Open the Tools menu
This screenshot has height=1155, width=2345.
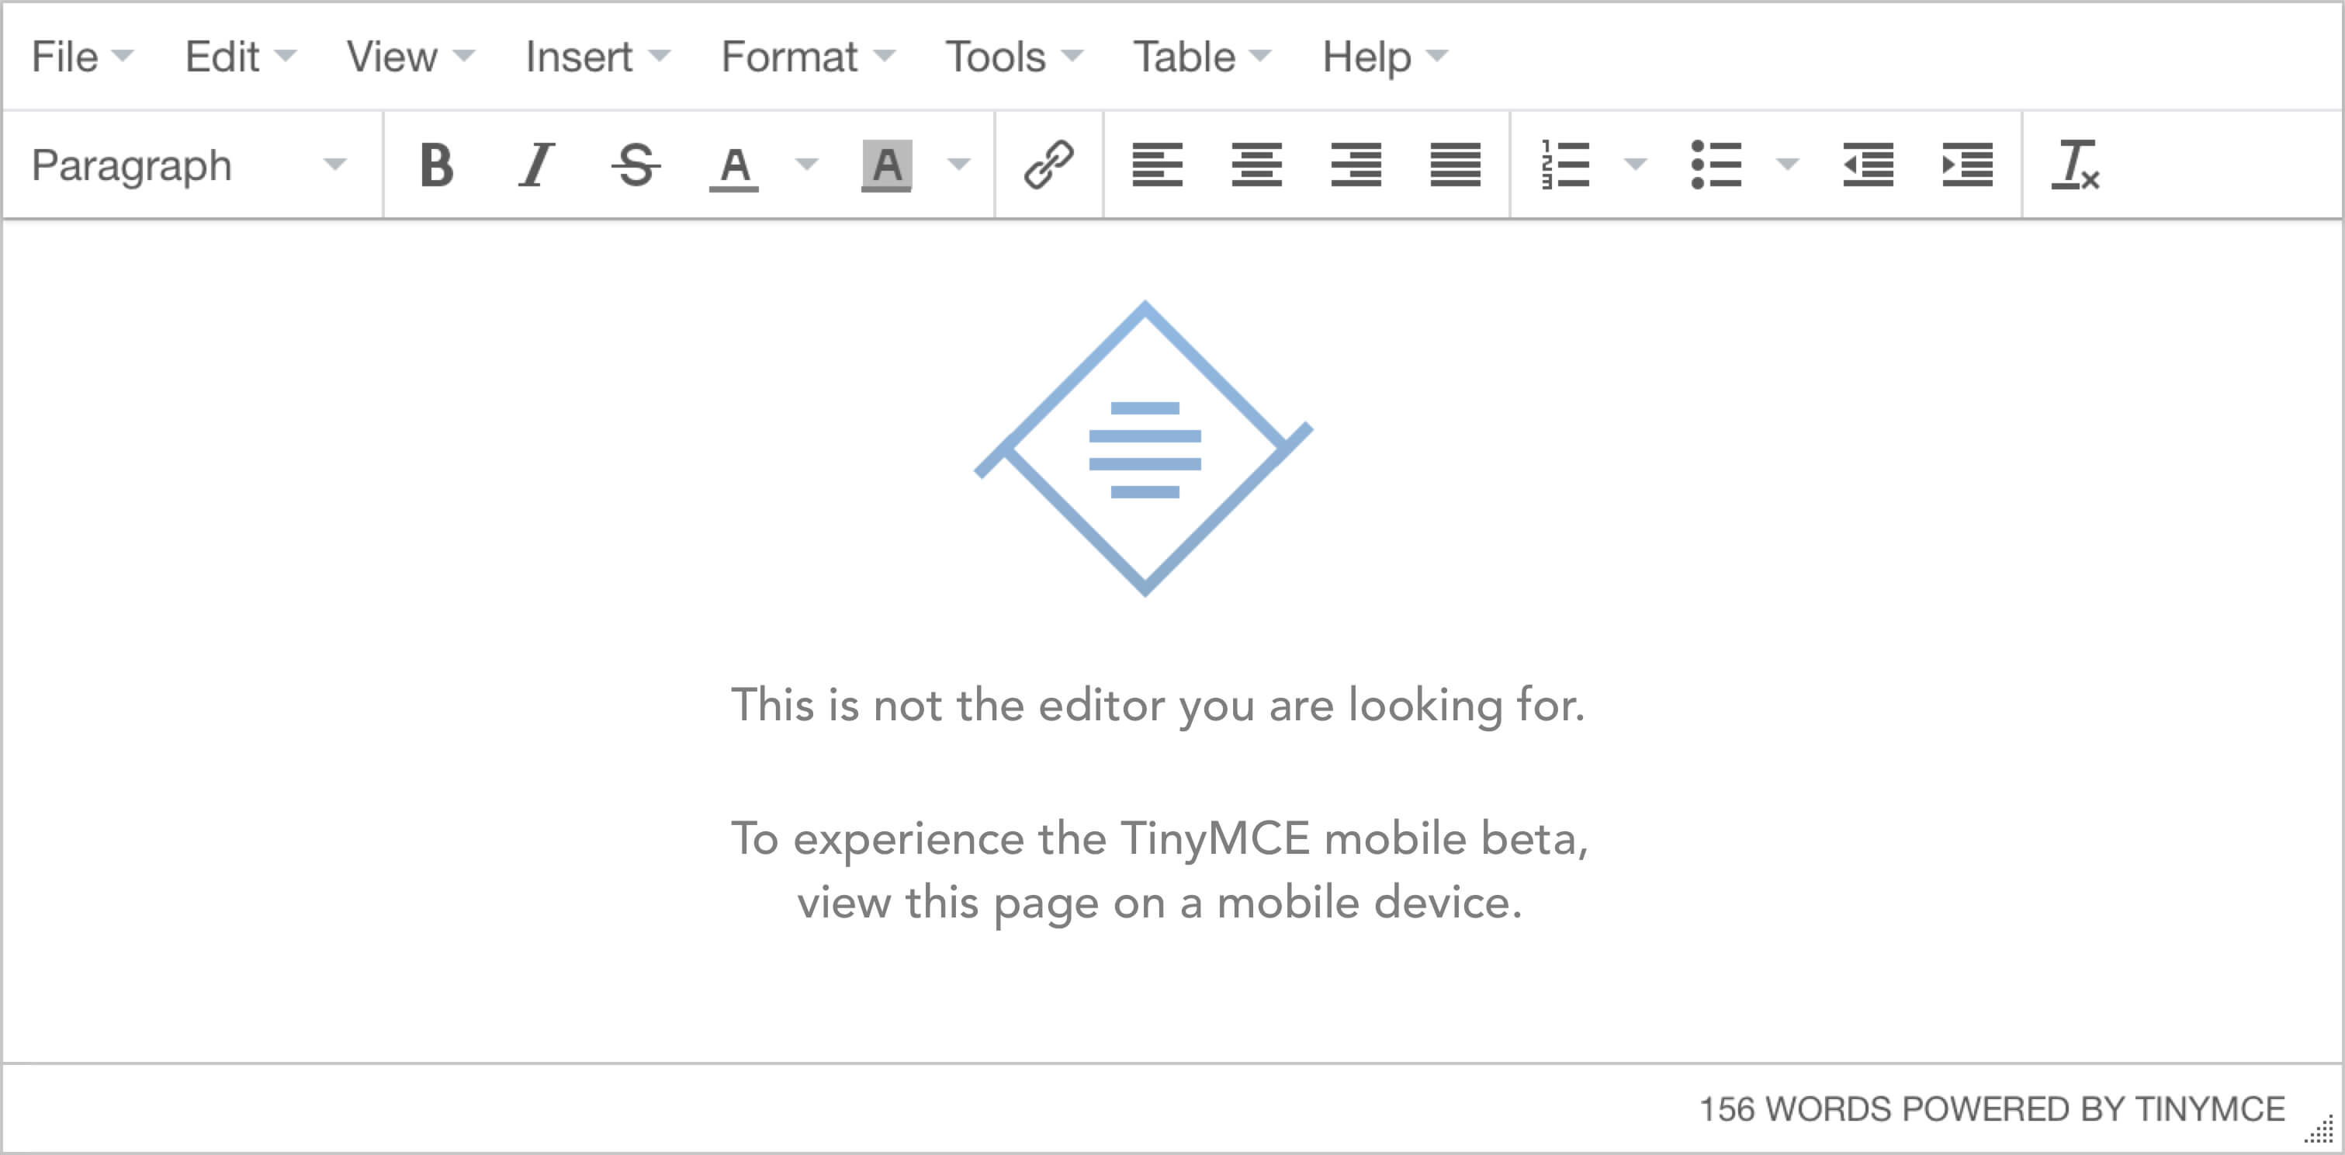(x=1014, y=57)
